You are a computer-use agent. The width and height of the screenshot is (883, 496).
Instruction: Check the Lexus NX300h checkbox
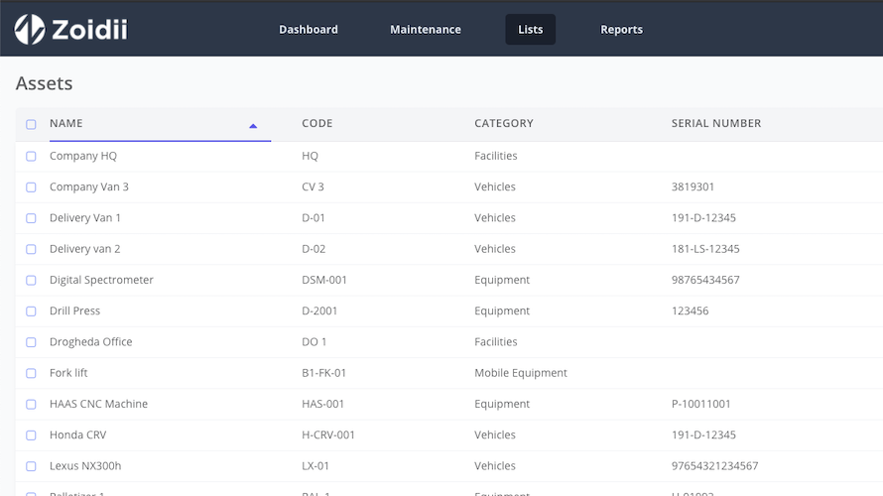click(x=31, y=465)
